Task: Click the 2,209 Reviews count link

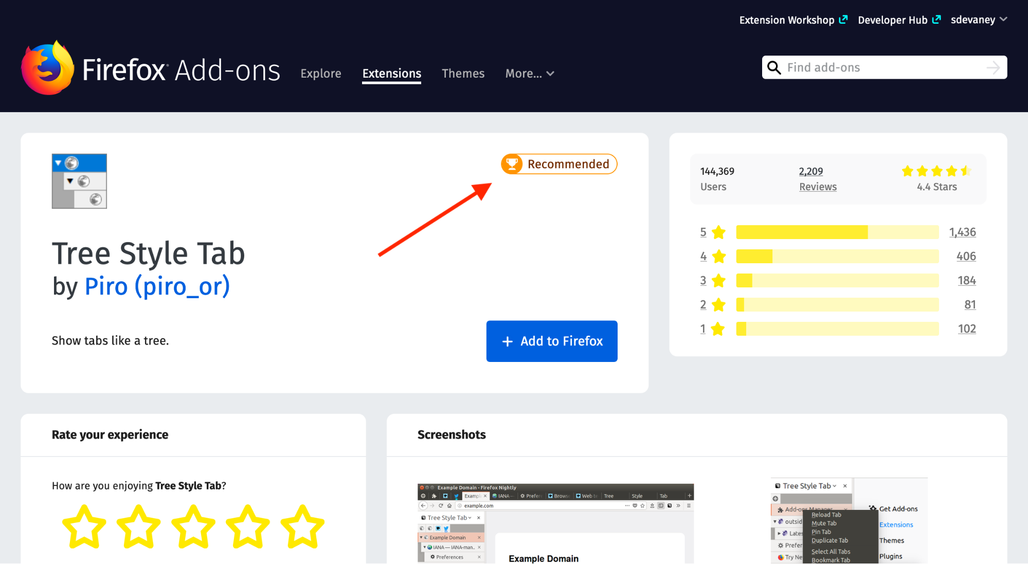Action: 816,178
